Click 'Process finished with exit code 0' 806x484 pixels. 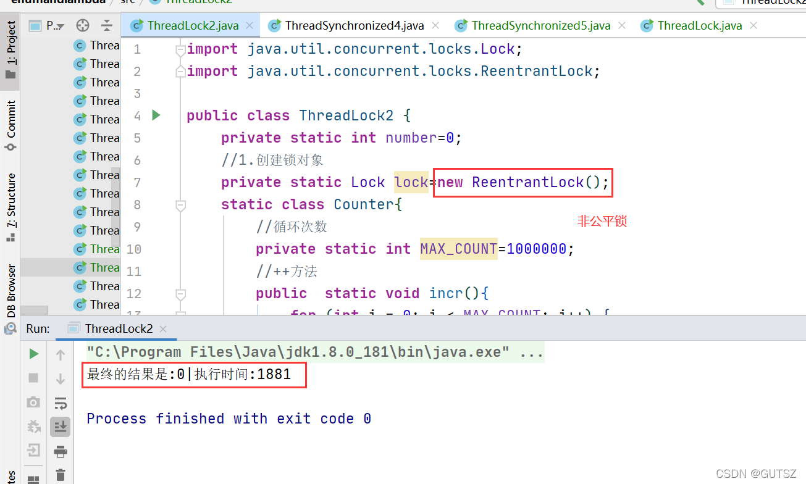(229, 419)
